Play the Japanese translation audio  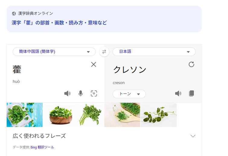coord(178,94)
